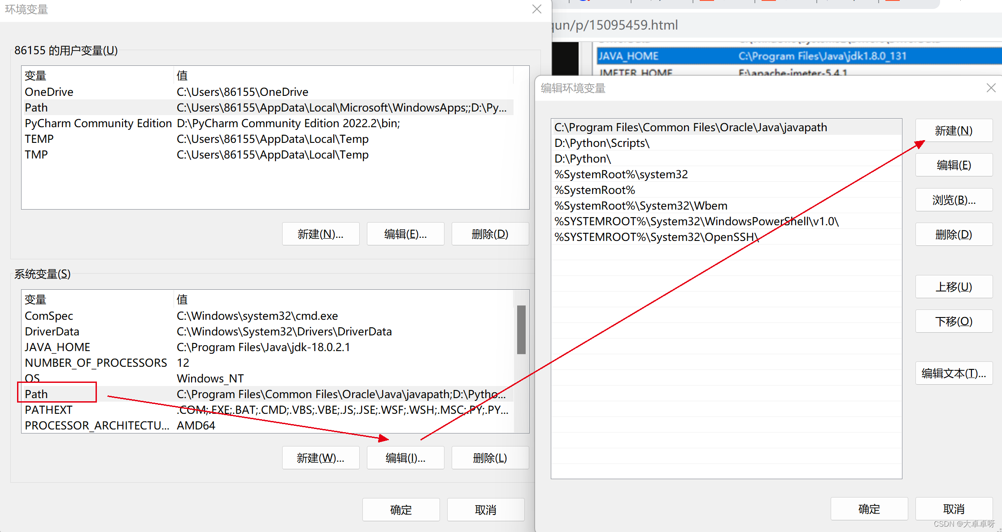Open 浏览(B)... folder browser
1002x532 pixels.
[954, 200]
